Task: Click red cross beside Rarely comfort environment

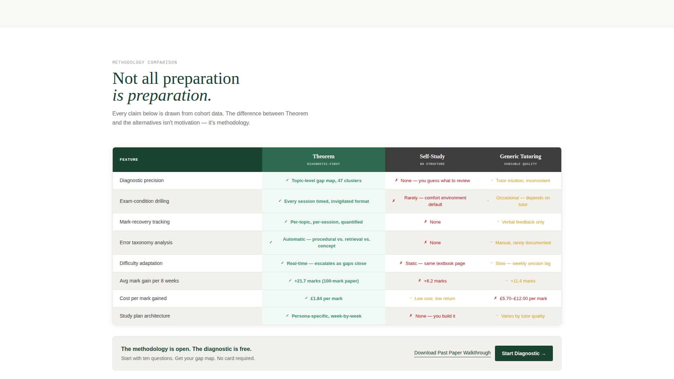Action: click(x=394, y=201)
